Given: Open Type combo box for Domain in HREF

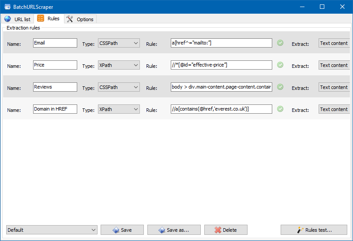Looking at the screenshot, I should 119,109.
